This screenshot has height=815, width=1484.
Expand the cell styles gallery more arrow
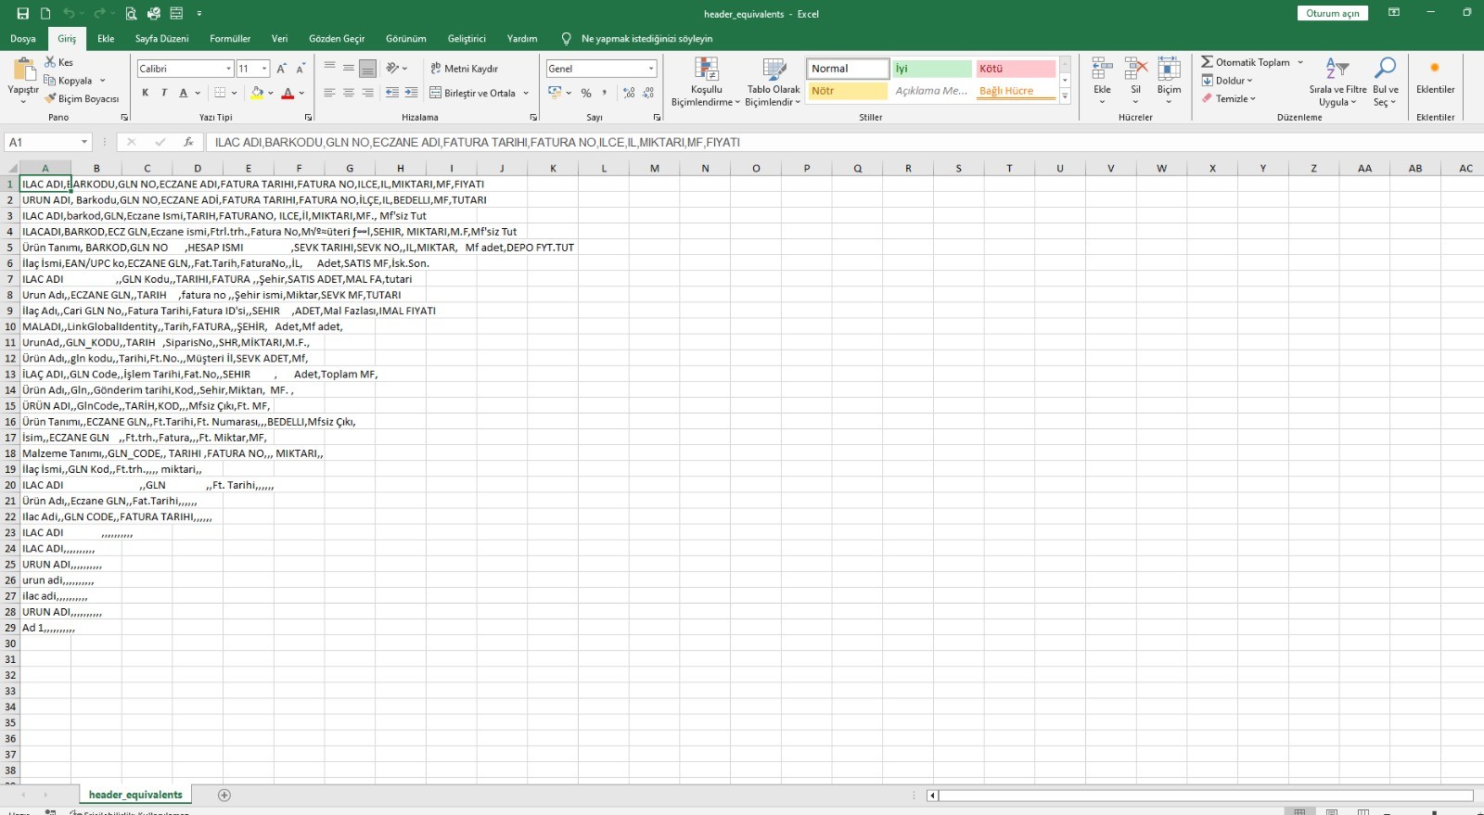coord(1065,96)
